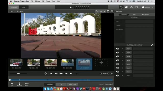Mute audio channel 2 speaker

pos(117,53)
